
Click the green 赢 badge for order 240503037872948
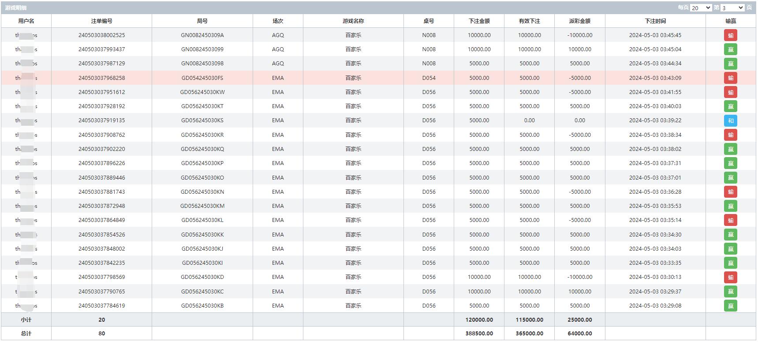[730, 206]
